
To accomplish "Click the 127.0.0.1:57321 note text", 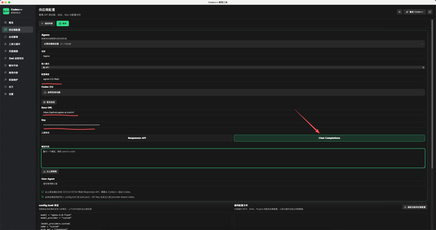I will click(88, 192).
